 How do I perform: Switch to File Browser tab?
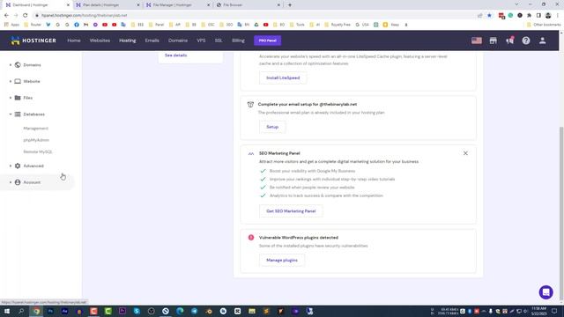point(248,5)
